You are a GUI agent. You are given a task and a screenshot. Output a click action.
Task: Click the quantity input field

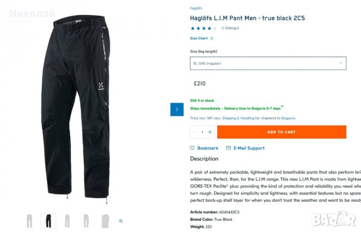pos(202,132)
